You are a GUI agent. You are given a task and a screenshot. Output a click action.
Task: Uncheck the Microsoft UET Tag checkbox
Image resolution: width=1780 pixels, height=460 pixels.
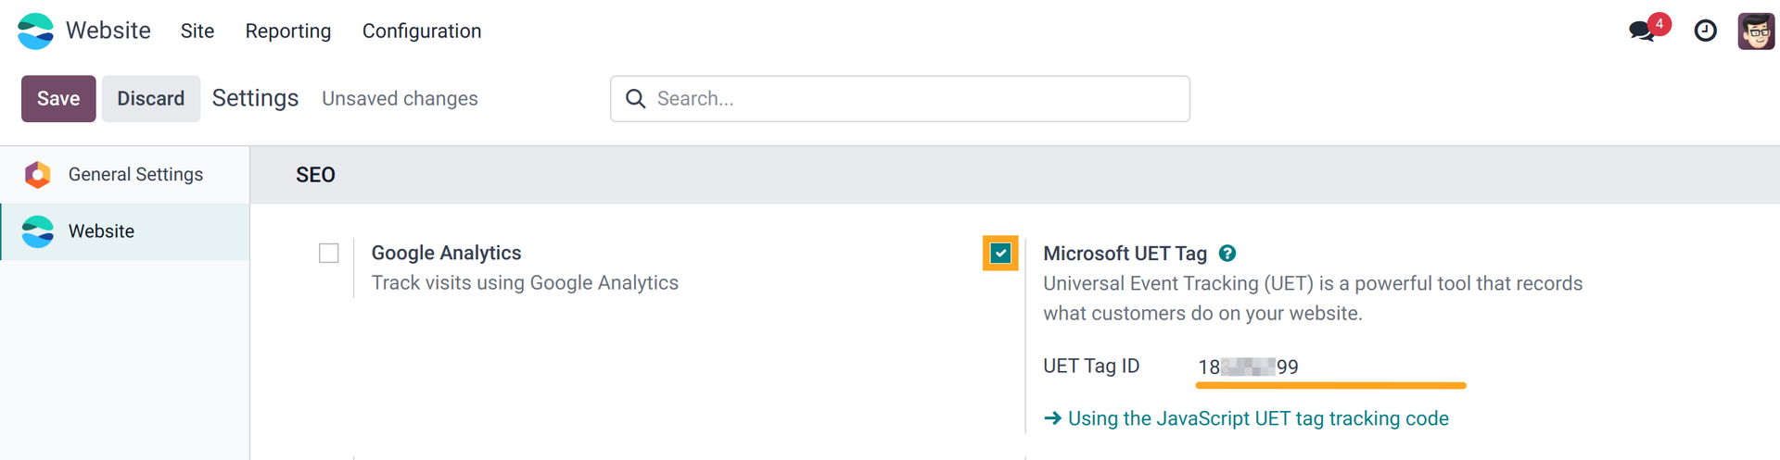pos(1000,254)
